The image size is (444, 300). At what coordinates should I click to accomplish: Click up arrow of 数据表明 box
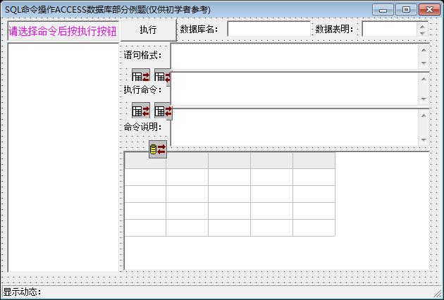[x=422, y=26]
